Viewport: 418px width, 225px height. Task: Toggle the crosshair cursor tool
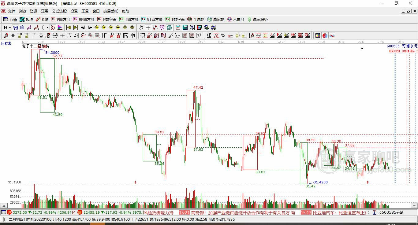[x=148, y=28]
